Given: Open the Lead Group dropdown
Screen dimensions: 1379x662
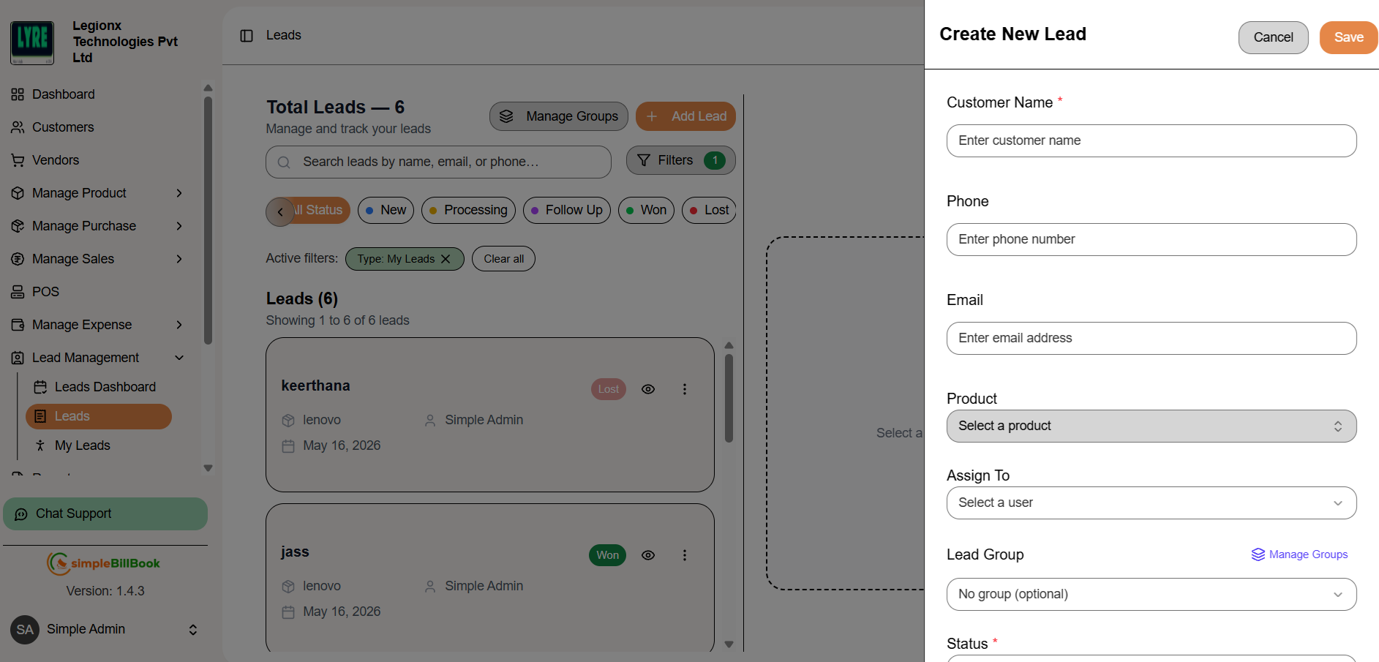Looking at the screenshot, I should [1151, 594].
